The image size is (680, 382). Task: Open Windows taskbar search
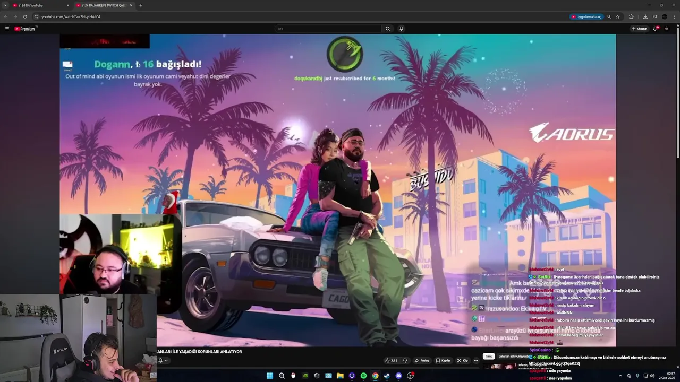coord(282,376)
